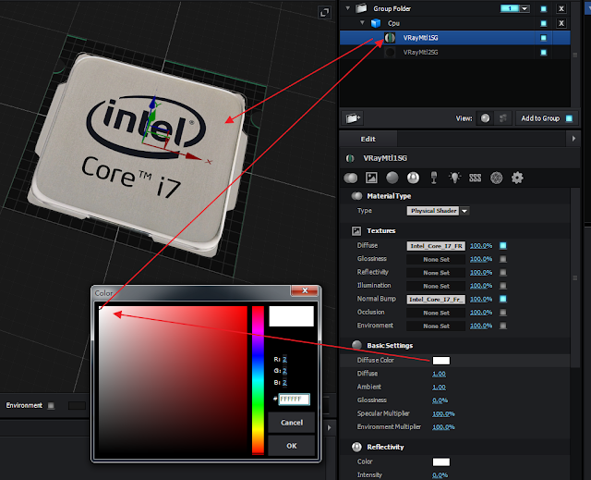The image size is (591, 480).
Task: Disable the Diffuse texture checkbox
Action: (502, 246)
